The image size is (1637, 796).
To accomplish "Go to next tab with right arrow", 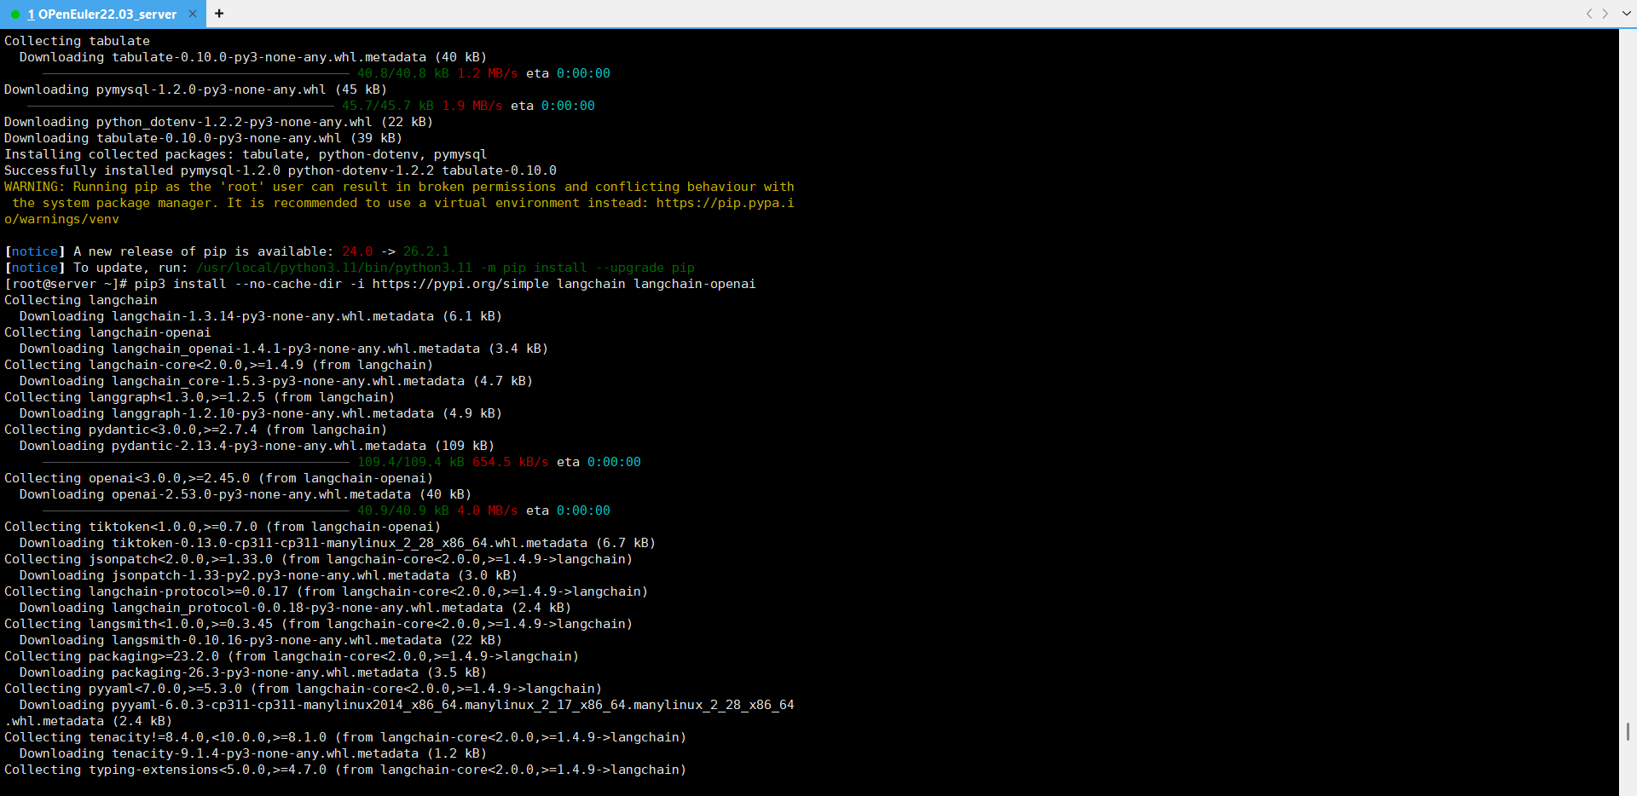I will 1605,14.
